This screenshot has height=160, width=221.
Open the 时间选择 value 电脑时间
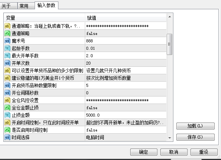pos(126,137)
